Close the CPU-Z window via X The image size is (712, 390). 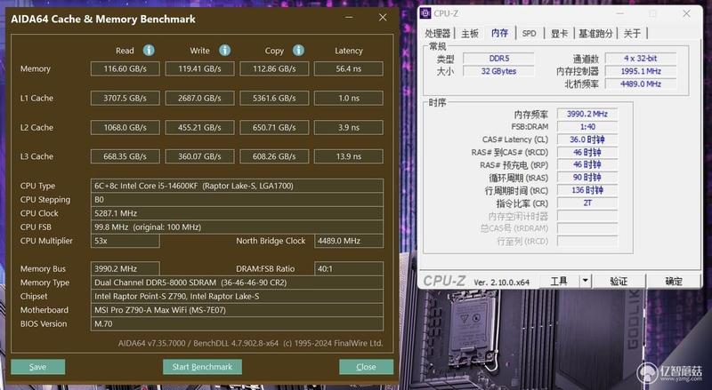click(x=686, y=13)
